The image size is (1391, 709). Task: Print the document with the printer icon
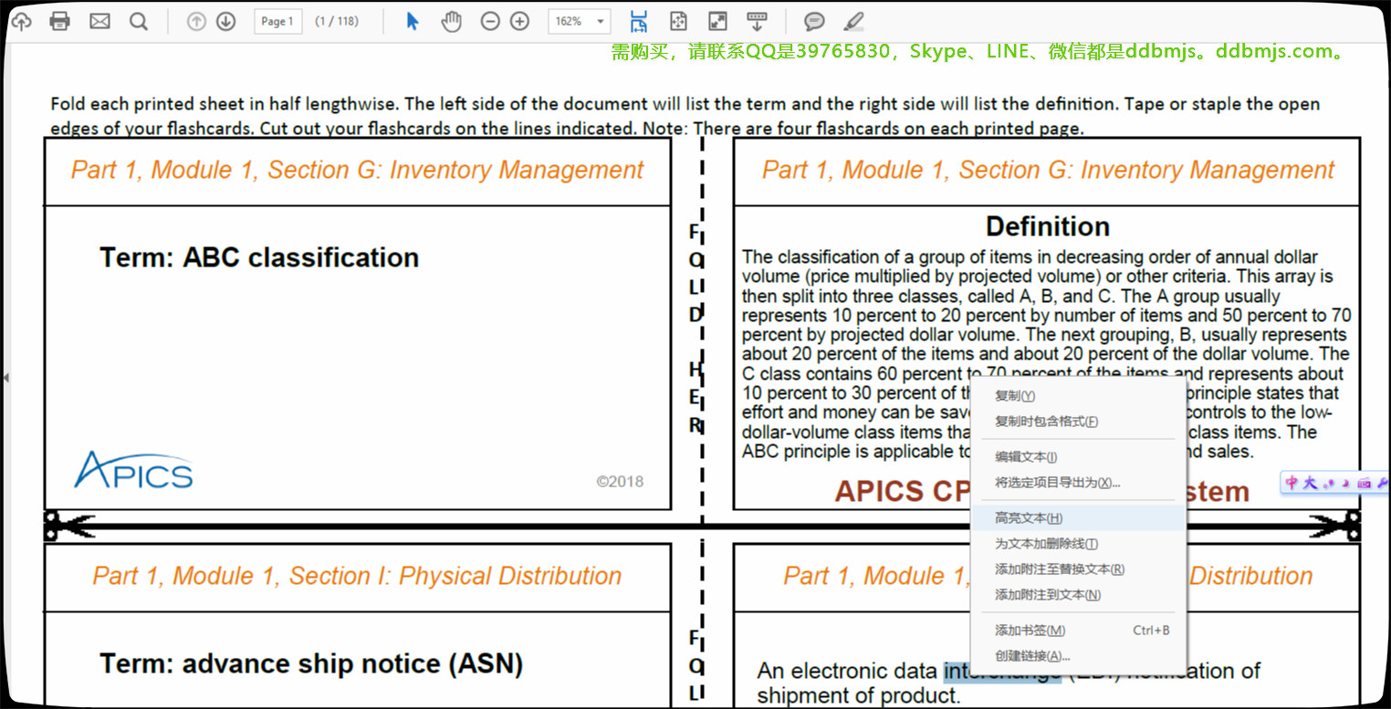pyautogui.click(x=60, y=21)
